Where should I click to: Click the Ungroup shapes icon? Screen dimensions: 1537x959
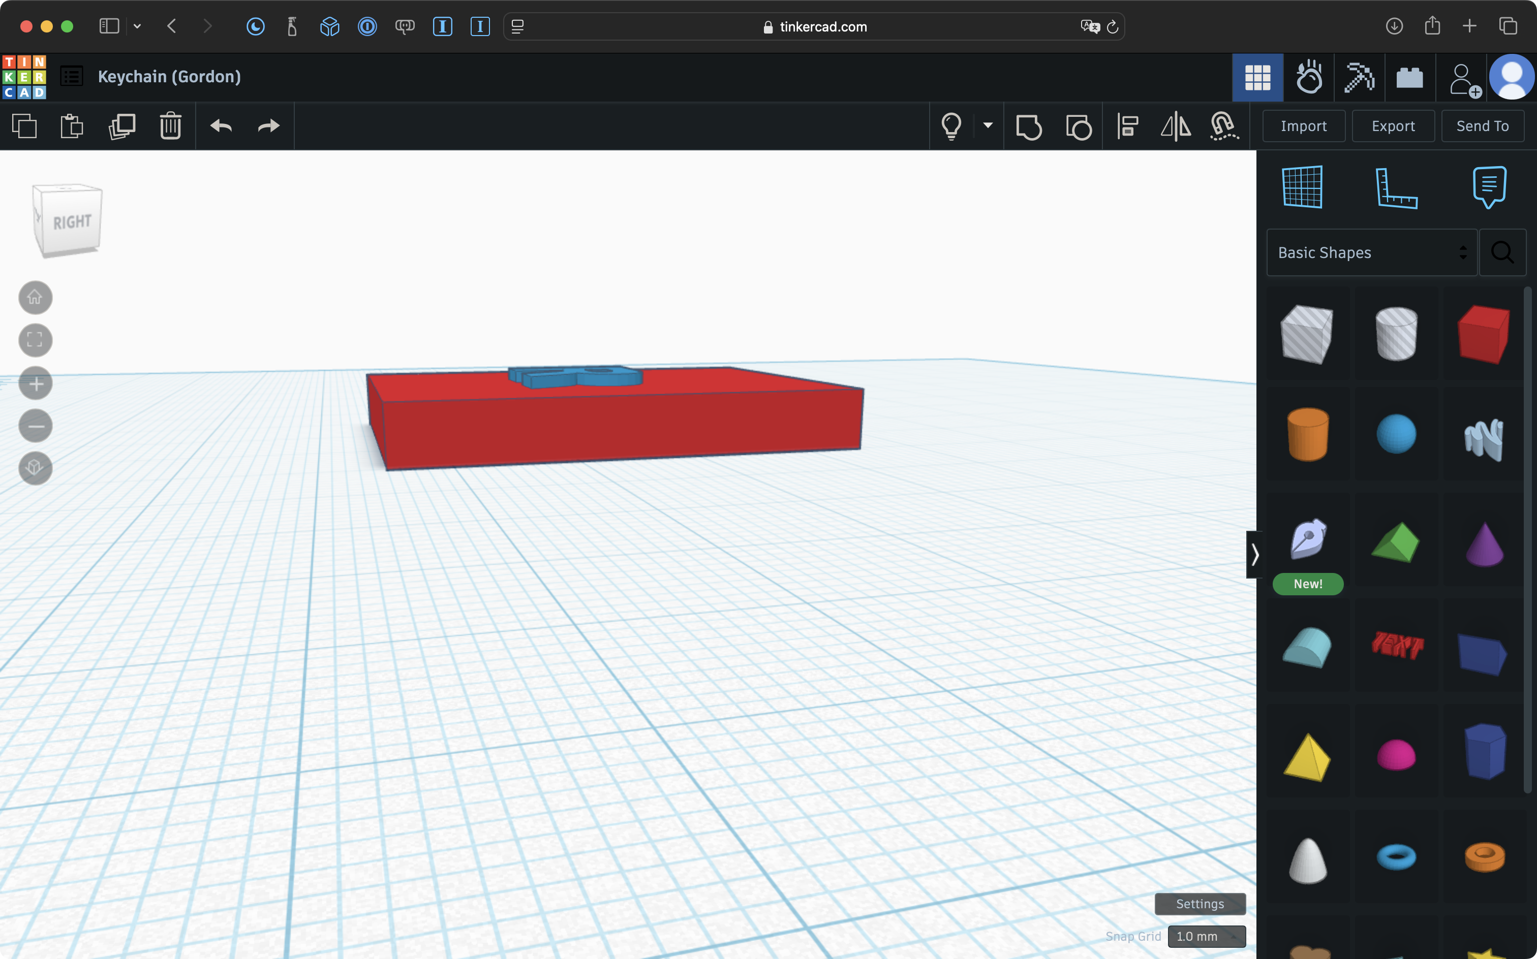click(1078, 126)
